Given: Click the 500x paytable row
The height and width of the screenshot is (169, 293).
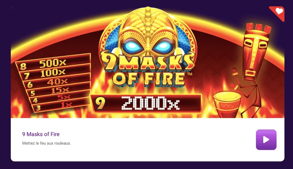Looking at the screenshot, I should 53,63.
